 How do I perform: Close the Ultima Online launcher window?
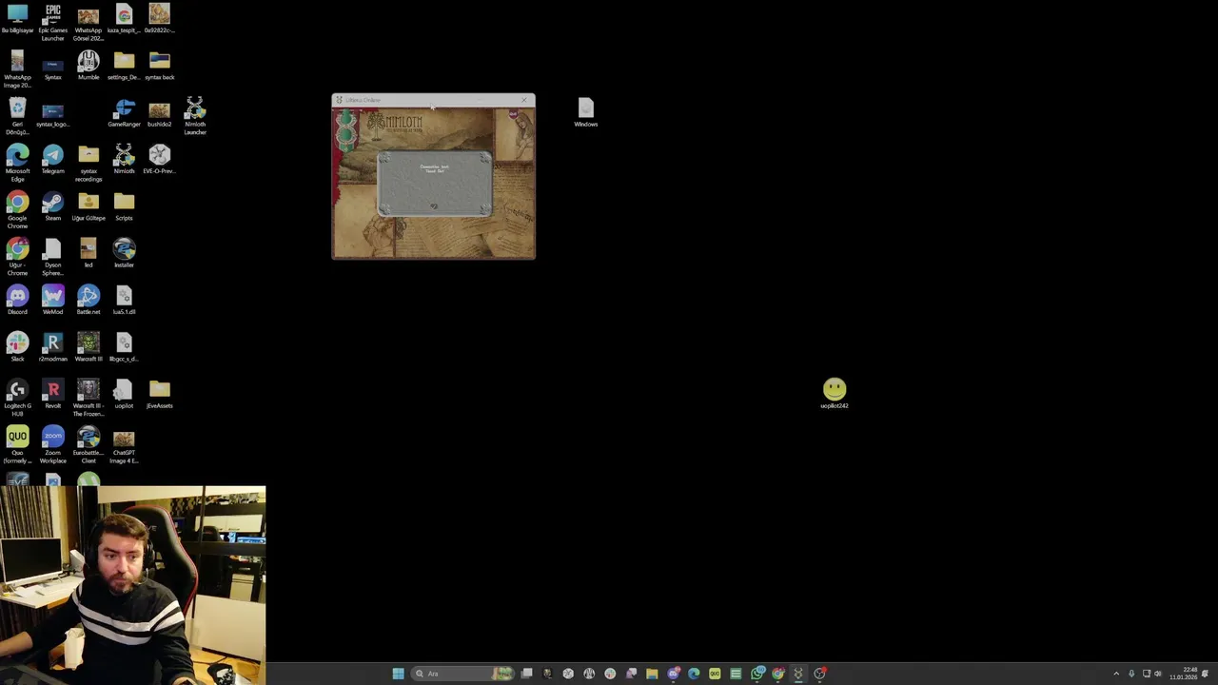coord(523,100)
